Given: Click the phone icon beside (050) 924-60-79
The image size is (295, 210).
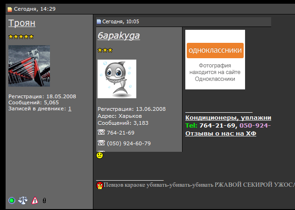Looking at the screenshot, I should [x=101, y=143].
